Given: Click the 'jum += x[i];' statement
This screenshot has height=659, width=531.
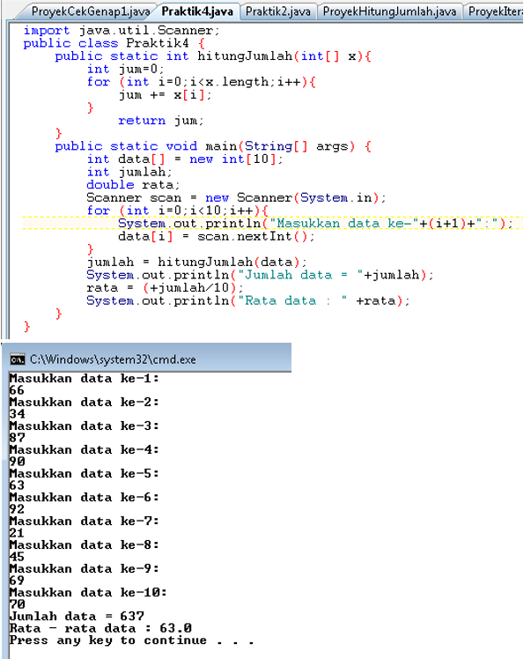Looking at the screenshot, I should click(x=165, y=95).
